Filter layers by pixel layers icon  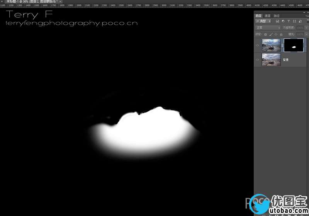pos(277,21)
